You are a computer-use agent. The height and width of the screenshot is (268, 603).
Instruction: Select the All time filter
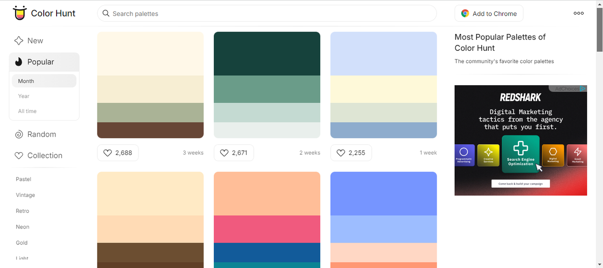(x=44, y=111)
